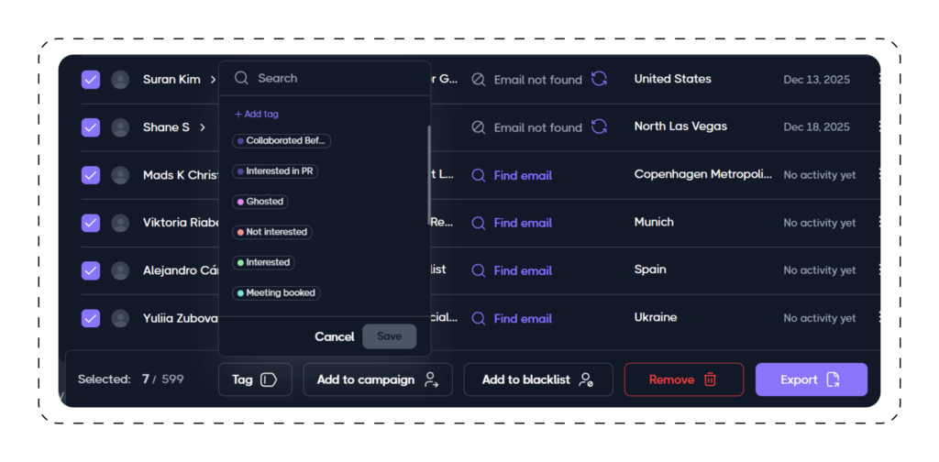Screen dimensions: 939x462
Task: Click the email-not-found icon for North Las Vegas row
Action: pyautogui.click(x=478, y=127)
